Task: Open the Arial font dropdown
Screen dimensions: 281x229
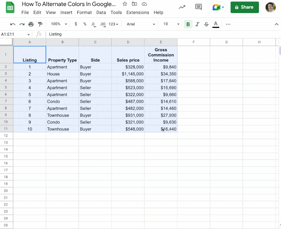Action: [141, 24]
